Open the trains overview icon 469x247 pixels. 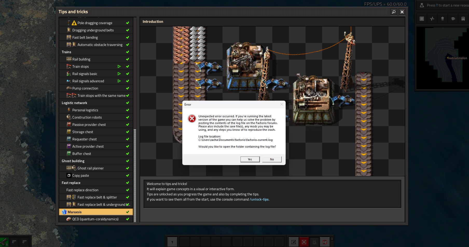pyautogui.click(x=463, y=19)
